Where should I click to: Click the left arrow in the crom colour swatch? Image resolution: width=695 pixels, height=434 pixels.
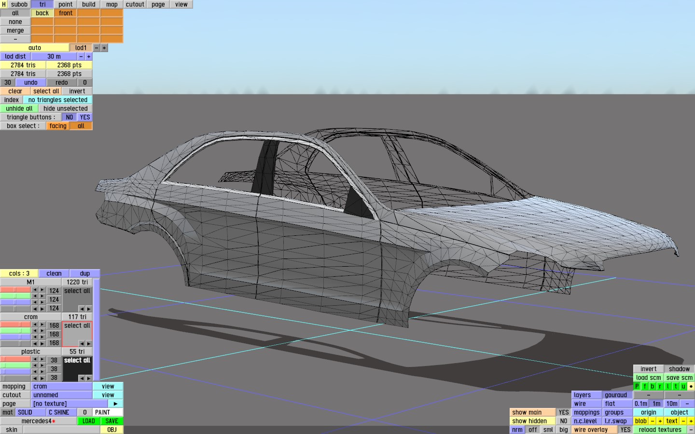82,343
